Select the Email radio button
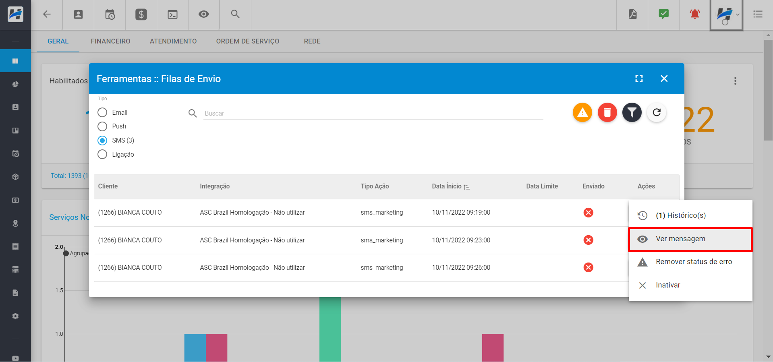 coord(102,112)
